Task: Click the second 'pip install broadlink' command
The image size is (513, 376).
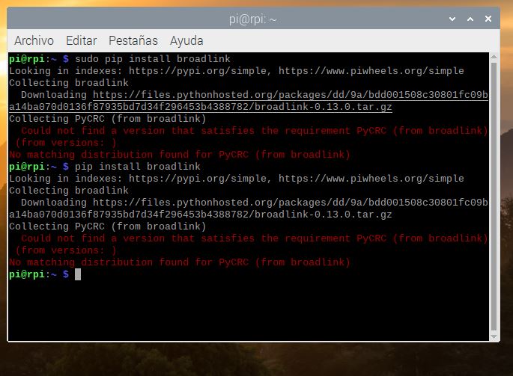Action: (x=137, y=166)
